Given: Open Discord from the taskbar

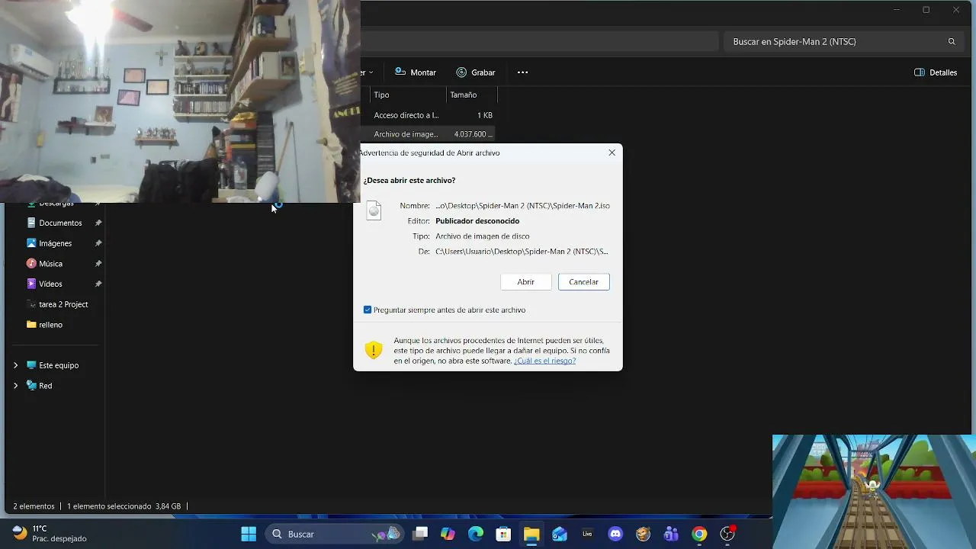Looking at the screenshot, I should (x=615, y=534).
